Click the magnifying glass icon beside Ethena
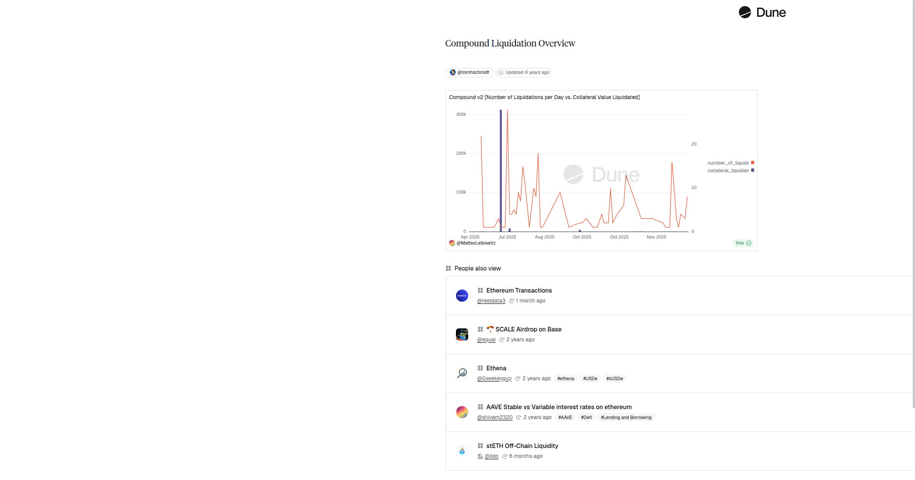The image size is (915, 480). (462, 373)
